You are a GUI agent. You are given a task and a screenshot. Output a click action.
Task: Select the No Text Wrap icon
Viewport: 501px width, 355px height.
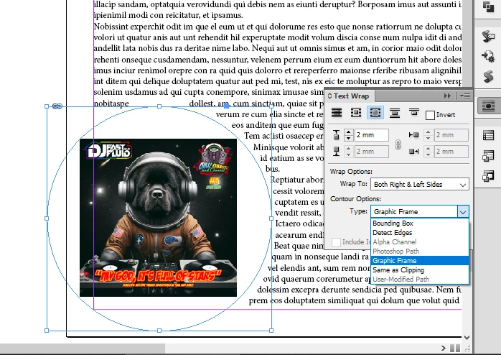tap(337, 113)
